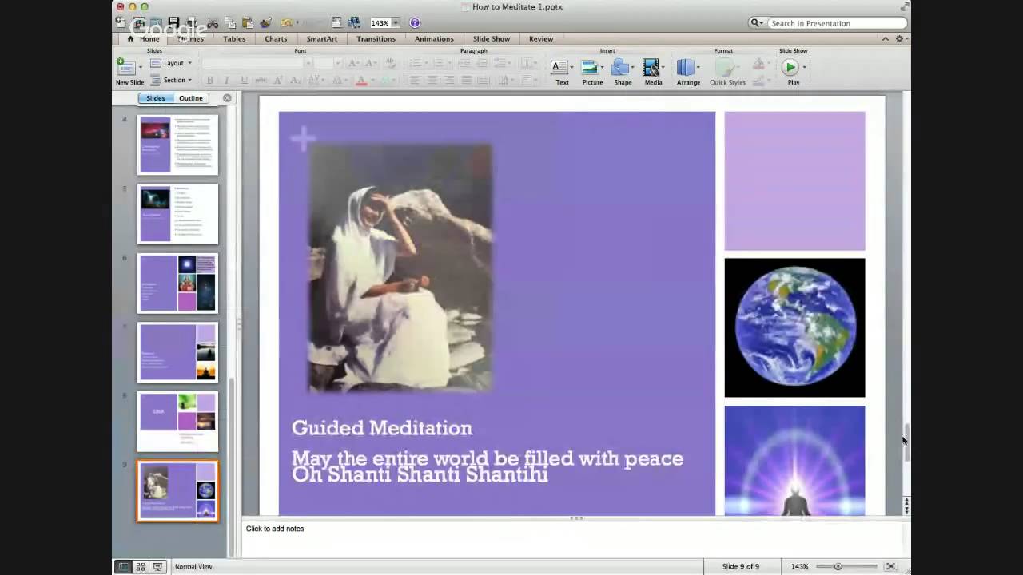Open Help with purple question icon
1023x575 pixels.
pyautogui.click(x=415, y=23)
